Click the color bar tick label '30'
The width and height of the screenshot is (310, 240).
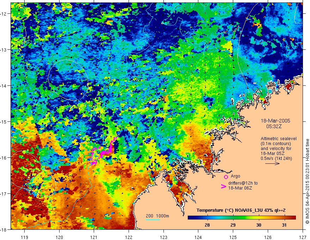click(x=259, y=225)
